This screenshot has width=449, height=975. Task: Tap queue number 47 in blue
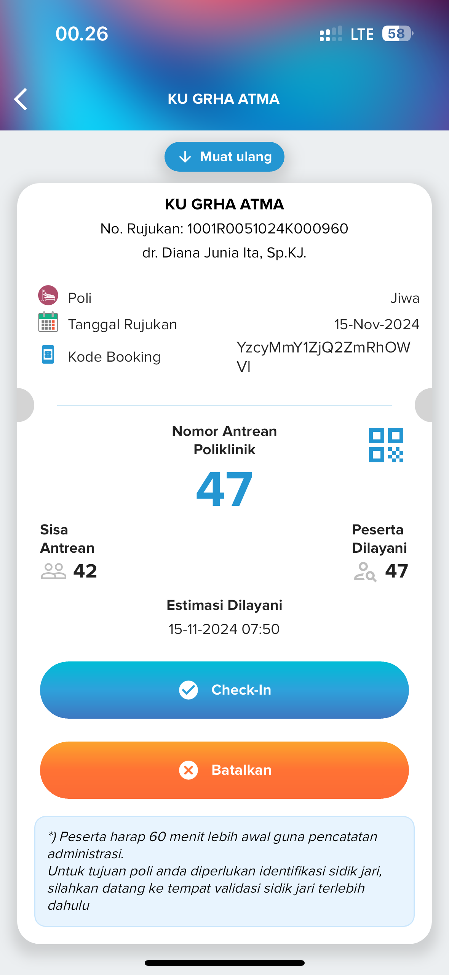[x=224, y=489]
